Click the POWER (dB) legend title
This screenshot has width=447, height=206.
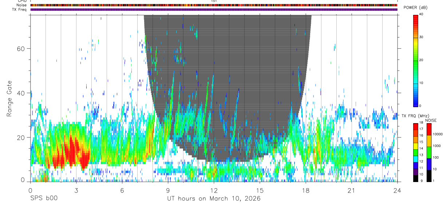[x=415, y=8]
